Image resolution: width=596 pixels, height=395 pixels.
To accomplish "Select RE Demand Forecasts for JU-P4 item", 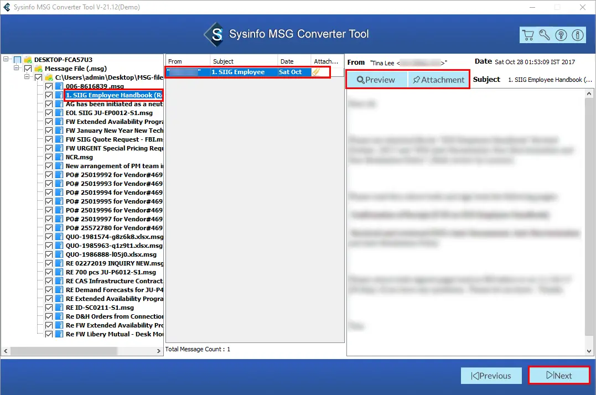I will tap(115, 290).
